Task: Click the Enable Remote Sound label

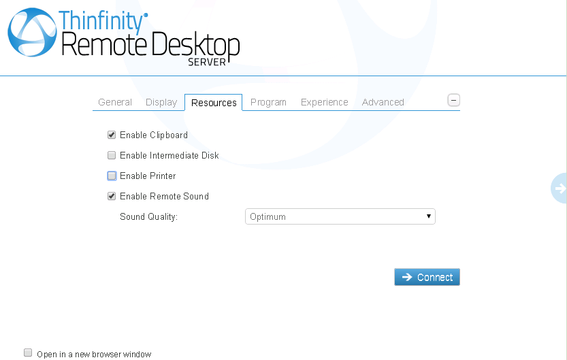Action: pyautogui.click(x=164, y=196)
